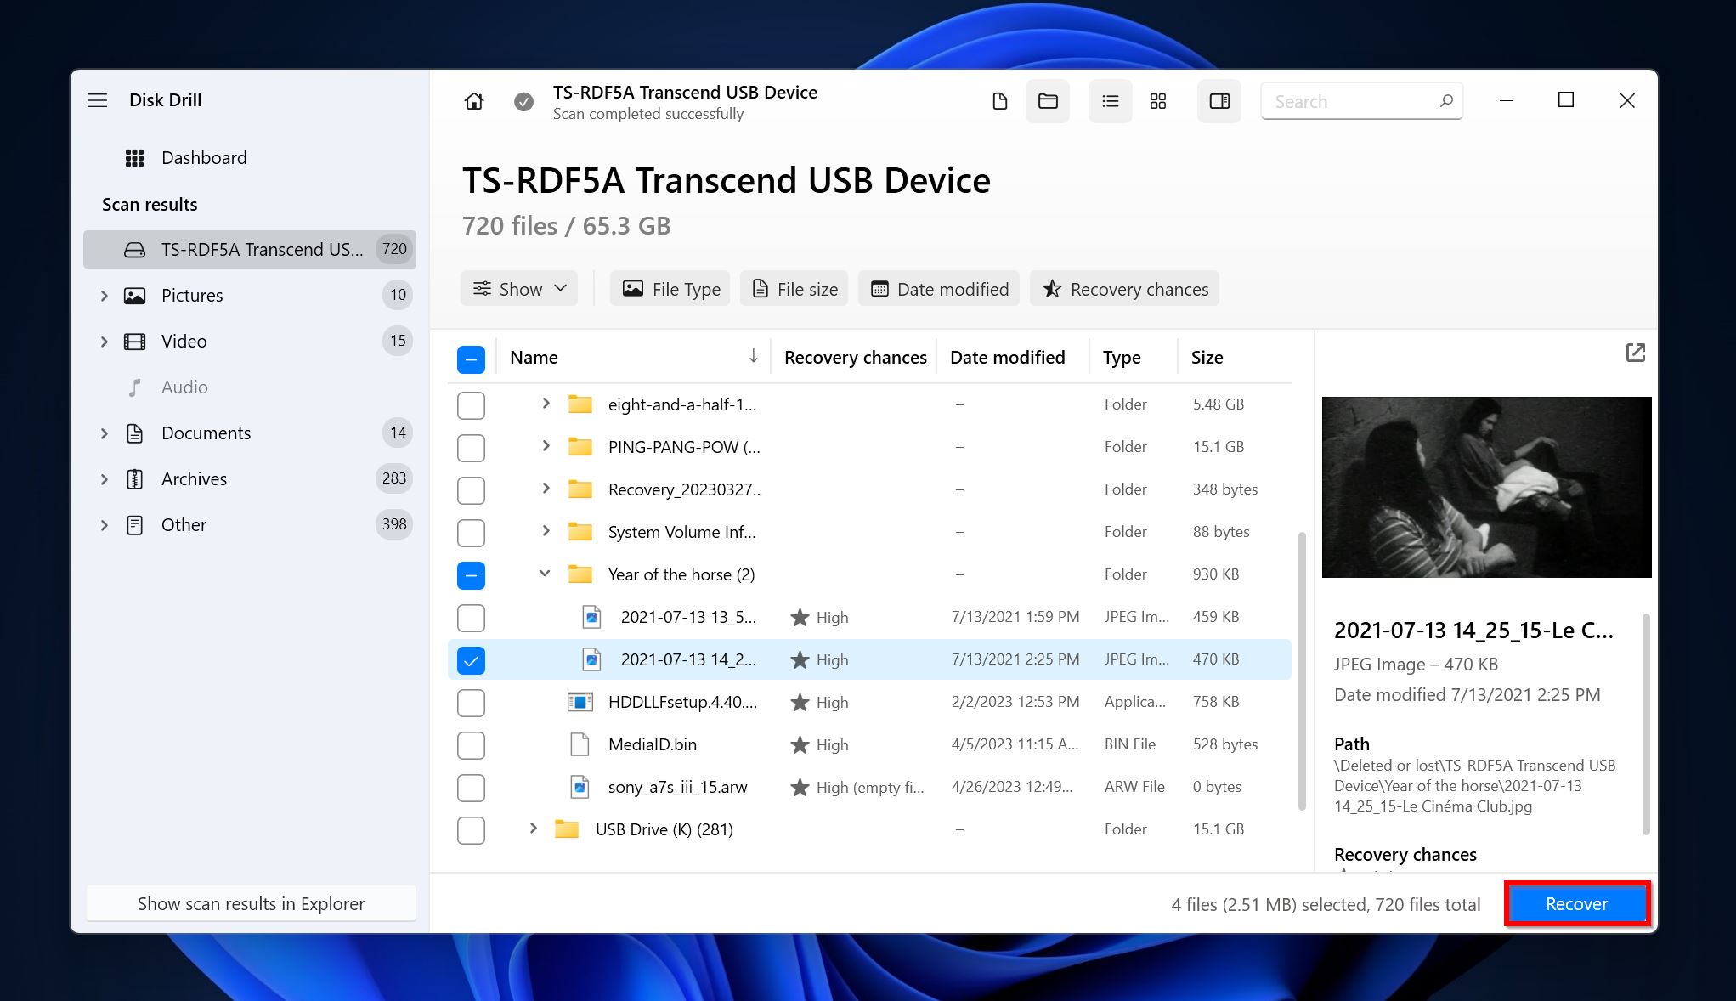Enable checkbox for HDDLLFsetup.4.40... file
The image size is (1736, 1001).
pos(472,702)
